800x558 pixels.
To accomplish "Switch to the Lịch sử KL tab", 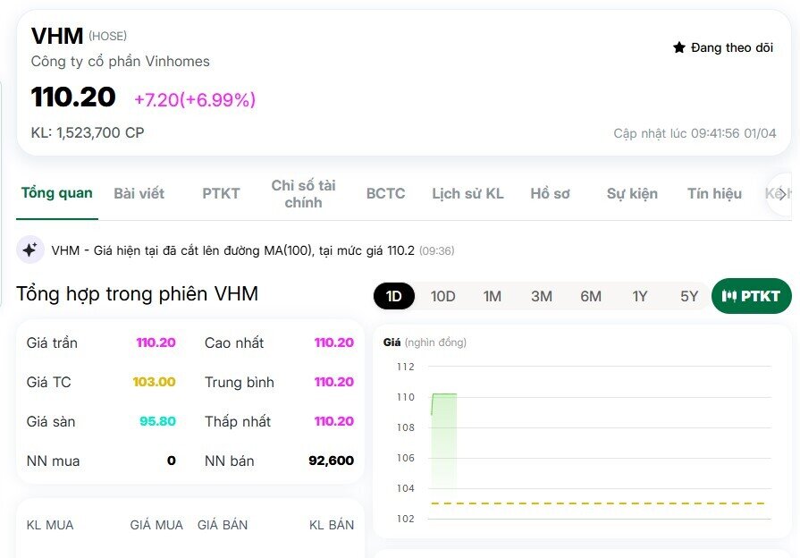I will pyautogui.click(x=467, y=193).
